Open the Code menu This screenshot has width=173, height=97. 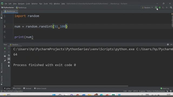pyautogui.click(x=28, y=4)
